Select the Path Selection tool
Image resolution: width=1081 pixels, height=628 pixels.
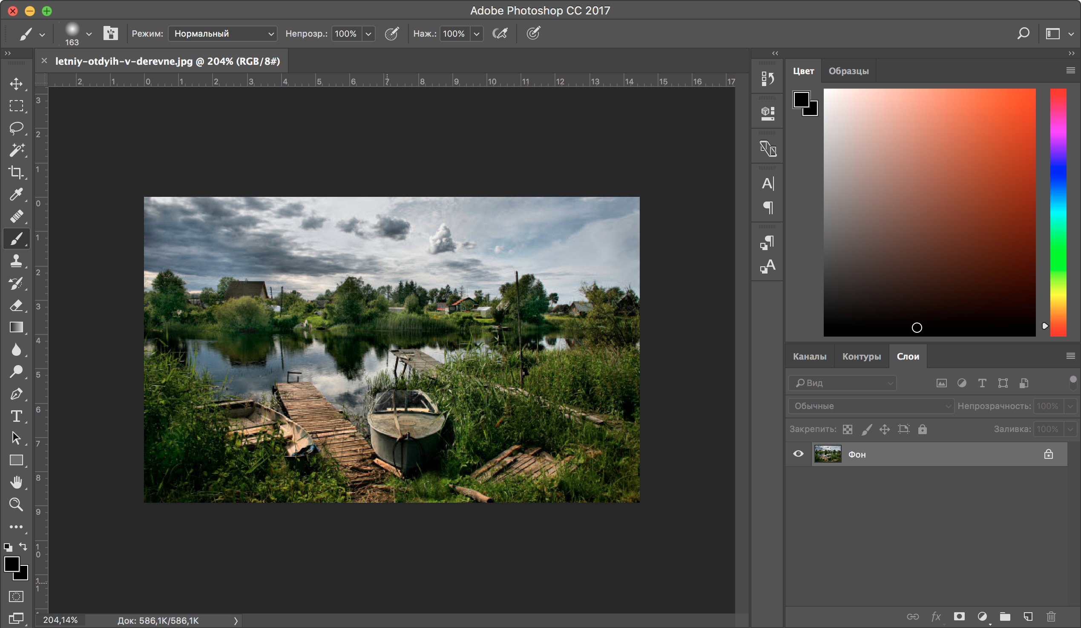point(16,438)
